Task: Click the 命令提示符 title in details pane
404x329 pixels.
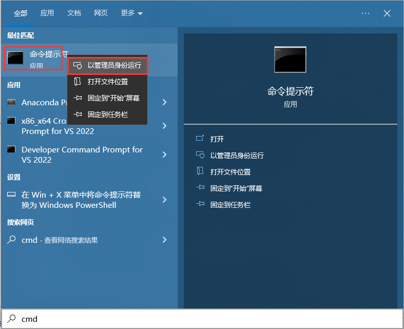Action: pos(291,91)
